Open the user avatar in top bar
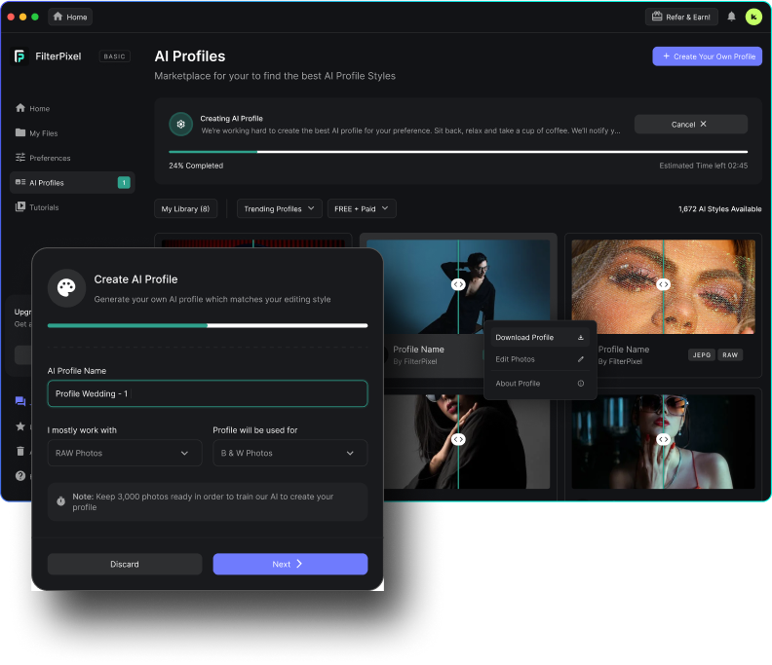 coord(753,17)
